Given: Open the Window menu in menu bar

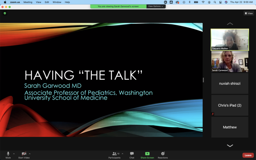Looking at the screenshot, I should [x=57, y=2].
